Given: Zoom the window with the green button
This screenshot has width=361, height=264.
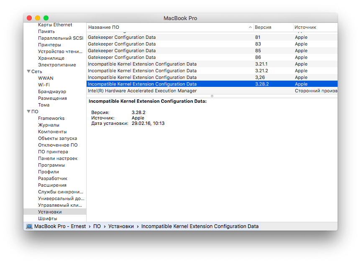Looking at the screenshot, I should tap(46, 18).
